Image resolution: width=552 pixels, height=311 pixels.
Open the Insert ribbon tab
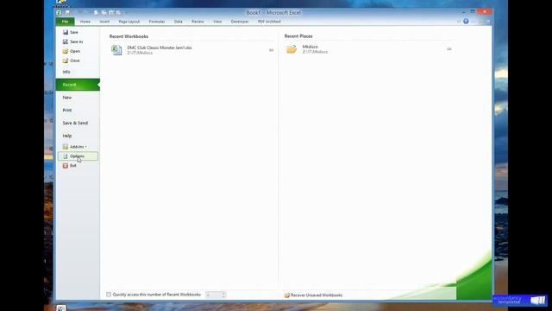point(104,22)
